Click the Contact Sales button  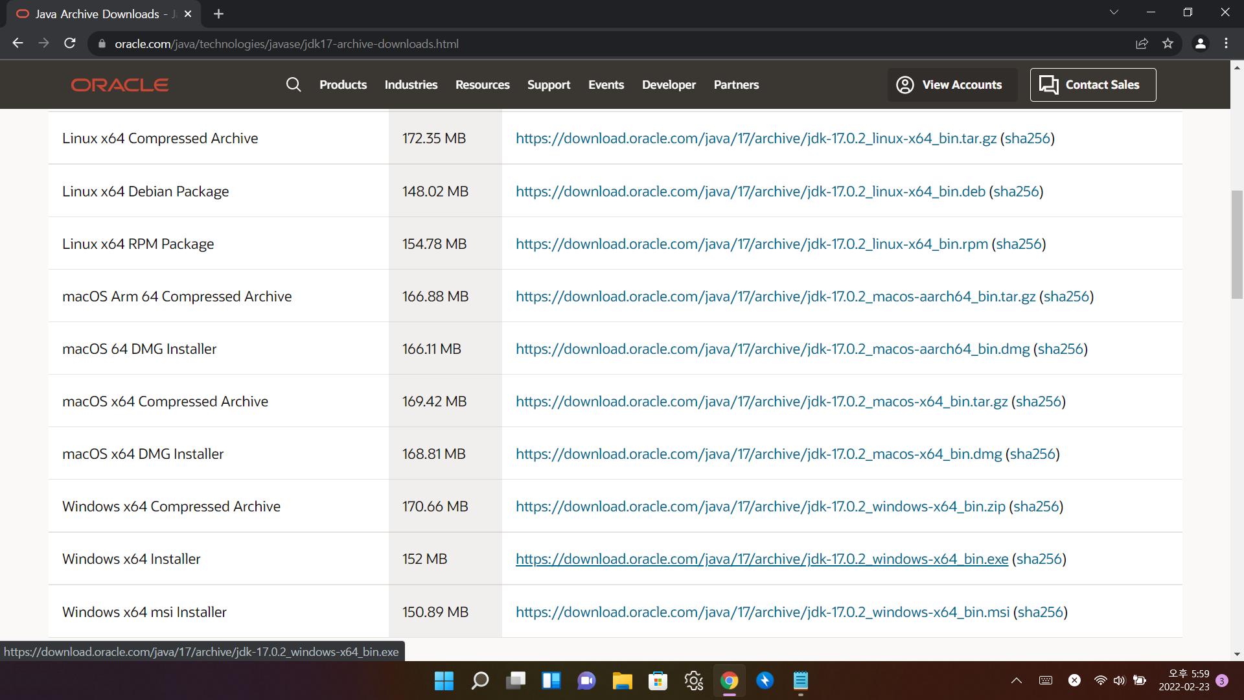1092,85
